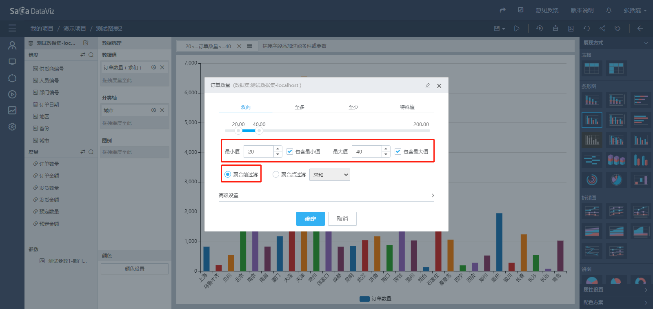Open 意见反馈 feedback link

[x=547, y=10]
